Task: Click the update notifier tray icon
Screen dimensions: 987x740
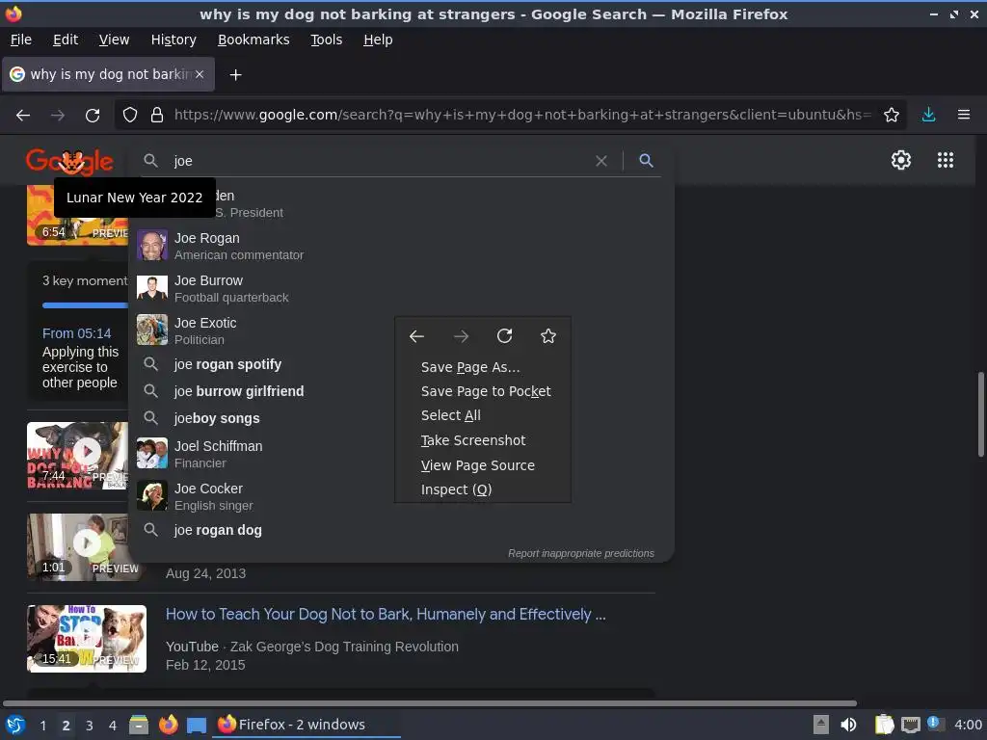Action: click(935, 724)
